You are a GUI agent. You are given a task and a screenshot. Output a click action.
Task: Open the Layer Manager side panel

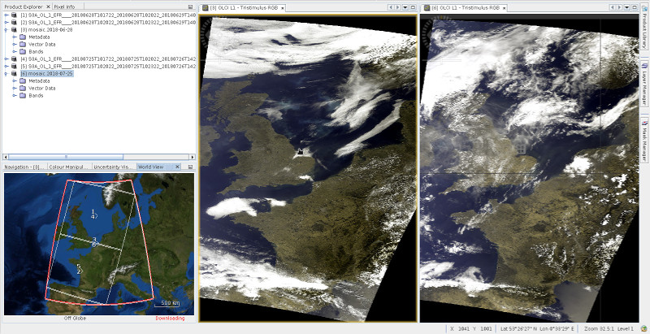644,85
